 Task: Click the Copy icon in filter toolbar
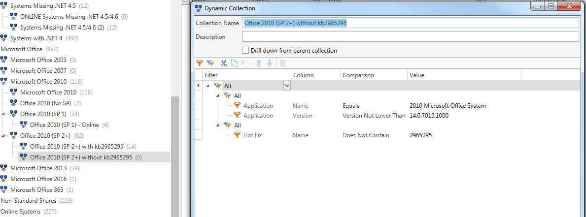click(x=235, y=63)
